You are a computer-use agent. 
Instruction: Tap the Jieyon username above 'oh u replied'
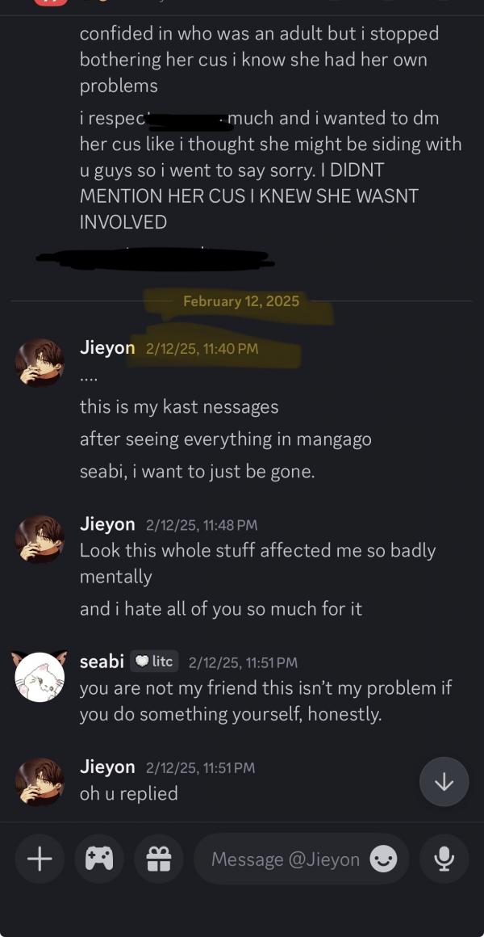[x=107, y=767]
